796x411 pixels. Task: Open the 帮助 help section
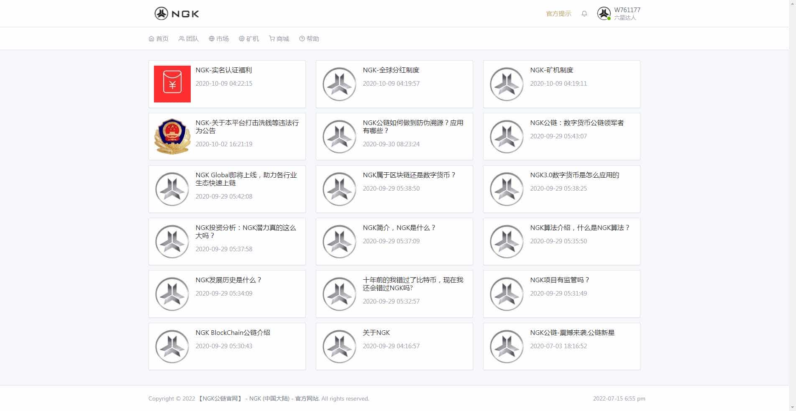pyautogui.click(x=309, y=38)
